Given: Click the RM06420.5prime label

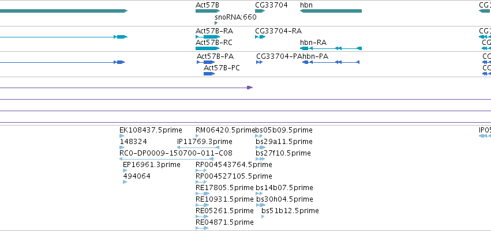Looking at the screenshot, I should click(226, 130).
